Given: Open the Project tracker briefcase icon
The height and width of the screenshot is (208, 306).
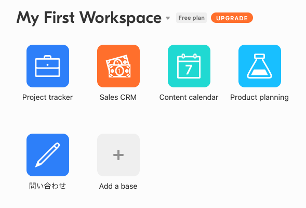Looking at the screenshot, I should (48, 66).
